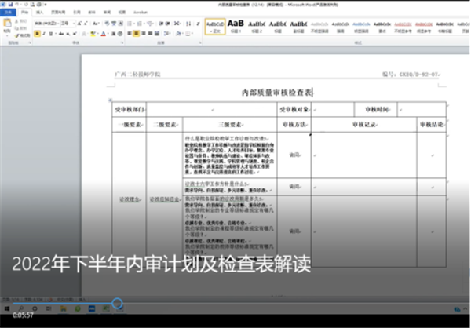Open the Font dialog launcher
Viewport: 471px width, 328px height.
[x=122, y=42]
